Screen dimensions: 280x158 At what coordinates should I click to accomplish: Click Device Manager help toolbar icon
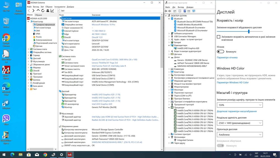click(185, 11)
